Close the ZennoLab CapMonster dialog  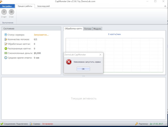pyautogui.click(x=100, y=55)
